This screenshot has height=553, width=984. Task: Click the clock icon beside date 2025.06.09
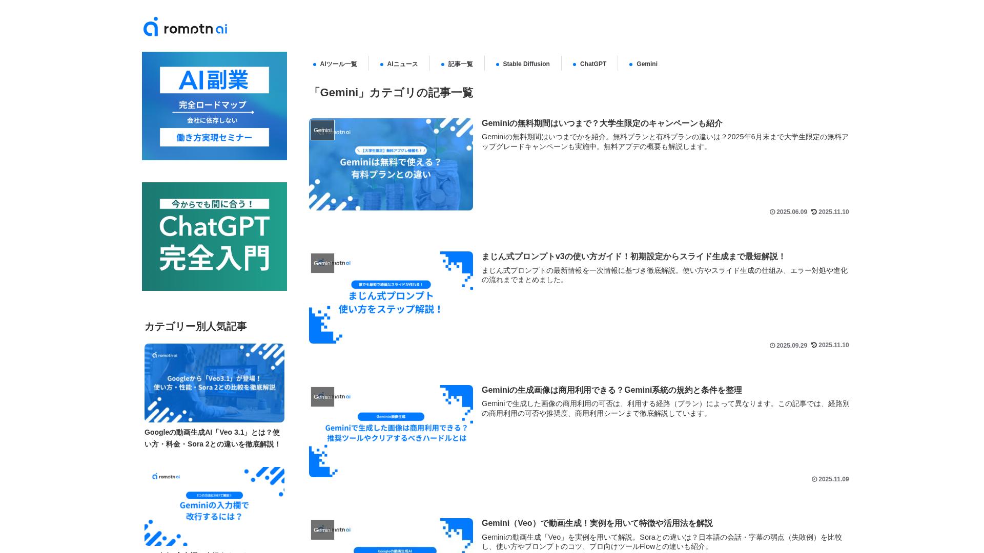tap(772, 211)
